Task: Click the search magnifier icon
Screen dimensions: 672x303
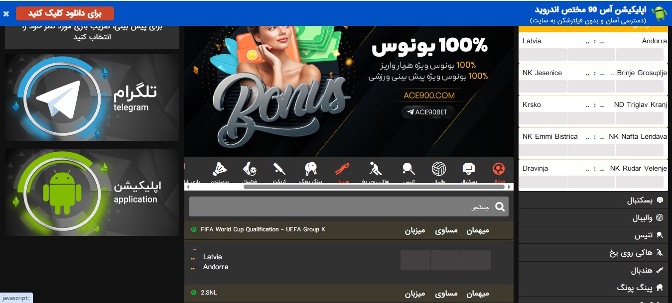Action: 500,207
